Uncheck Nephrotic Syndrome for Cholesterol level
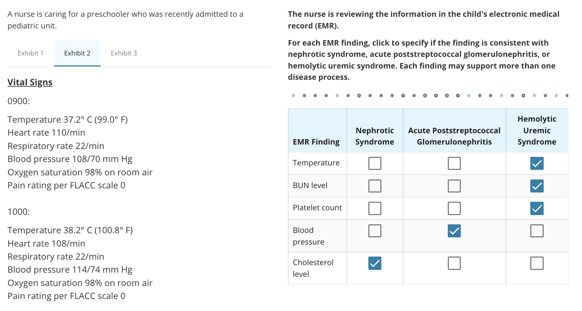582x311 pixels. pos(375,263)
